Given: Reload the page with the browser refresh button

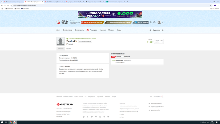Looking at the screenshot, I should click(x=8, y=5).
